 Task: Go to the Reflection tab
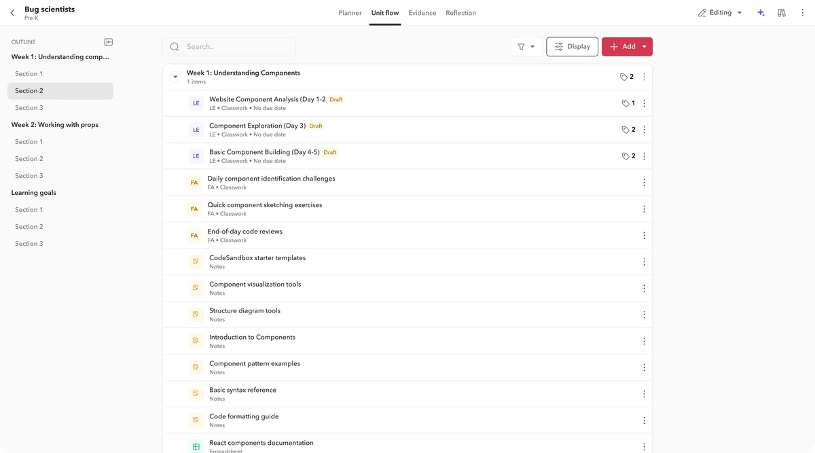click(460, 13)
